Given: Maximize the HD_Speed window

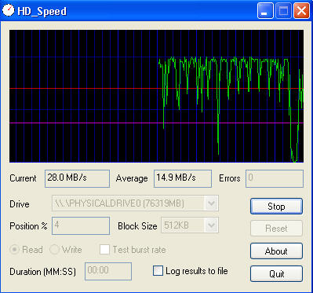Looking at the screenshot, I should point(283,11).
